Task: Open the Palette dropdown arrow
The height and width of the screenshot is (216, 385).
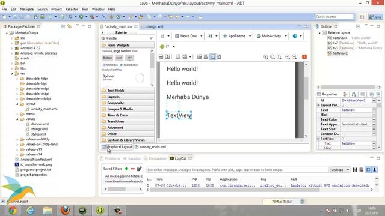Action: [151, 38]
